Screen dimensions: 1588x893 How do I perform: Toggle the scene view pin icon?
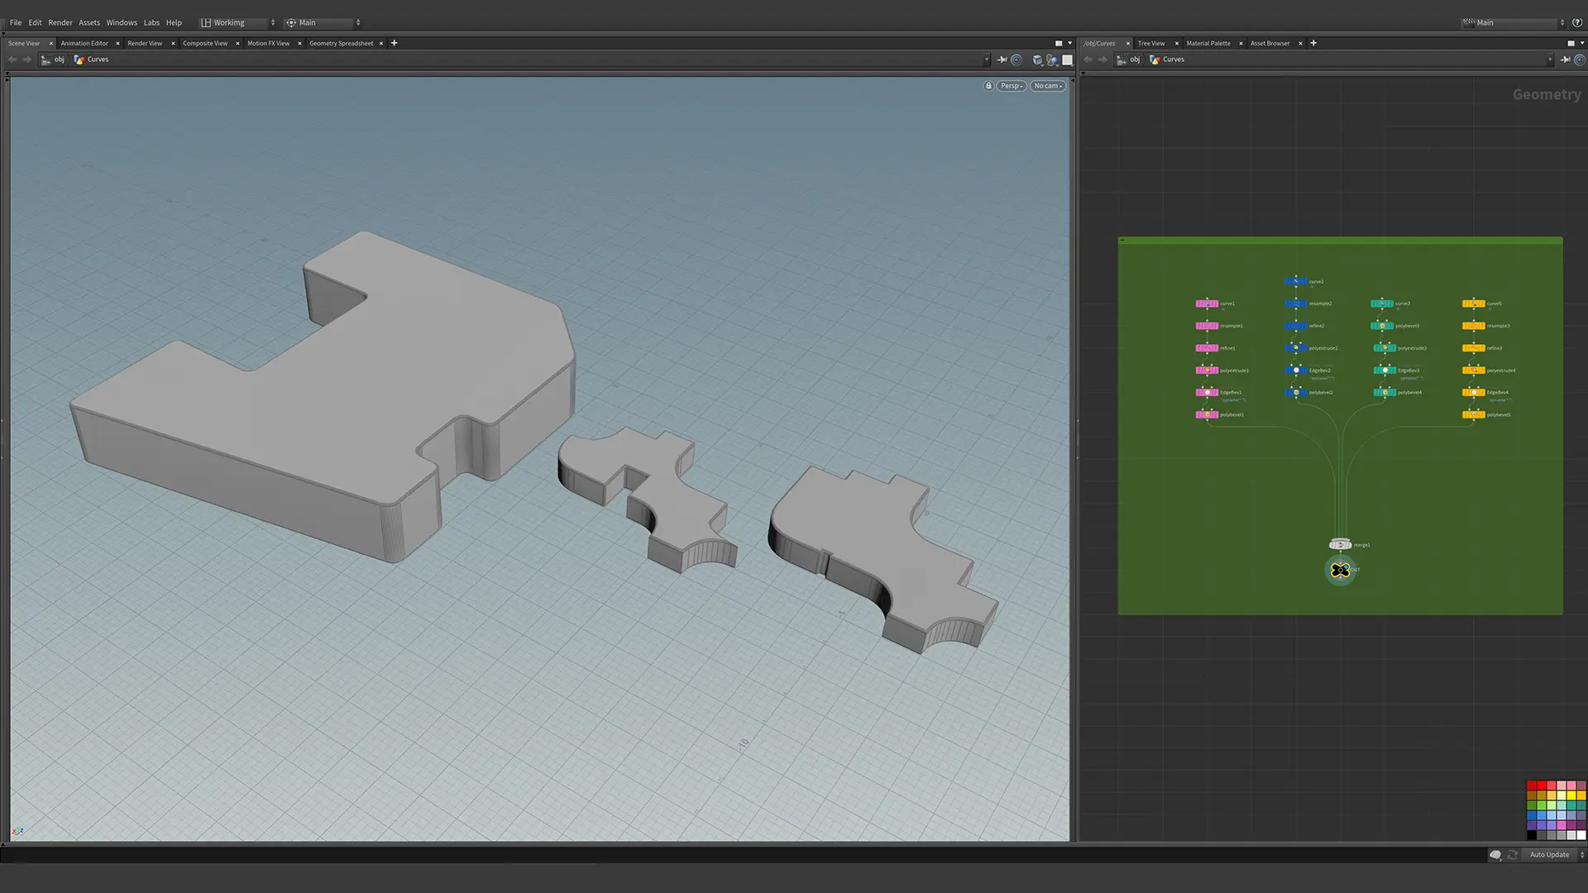pos(1002,60)
